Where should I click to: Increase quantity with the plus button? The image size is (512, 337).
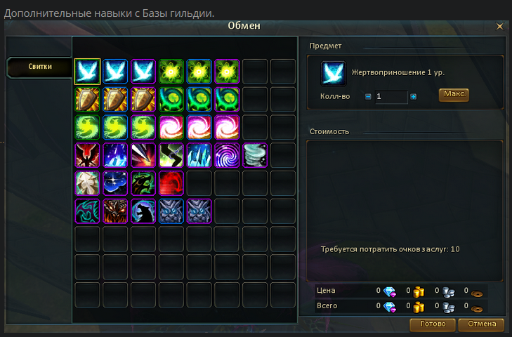[x=414, y=97]
